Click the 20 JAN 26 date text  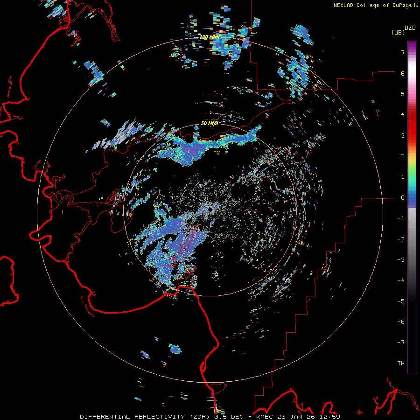tap(296, 417)
